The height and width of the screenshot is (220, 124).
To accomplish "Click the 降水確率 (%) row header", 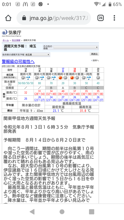I will coord(10,83).
